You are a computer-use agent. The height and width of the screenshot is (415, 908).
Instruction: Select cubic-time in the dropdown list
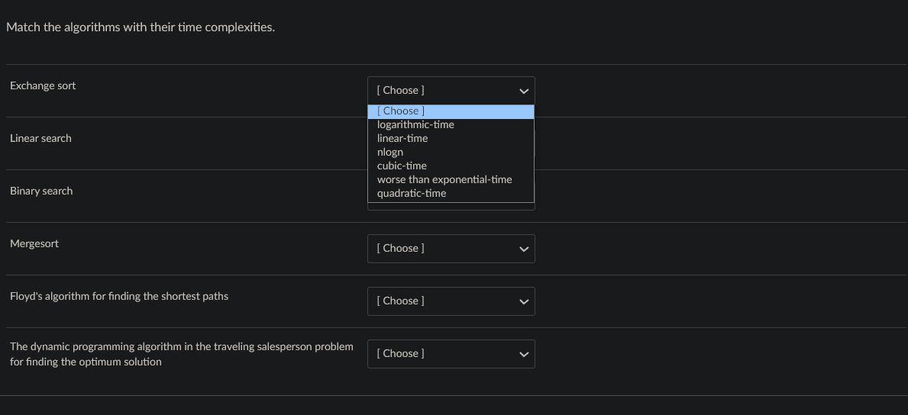click(402, 166)
